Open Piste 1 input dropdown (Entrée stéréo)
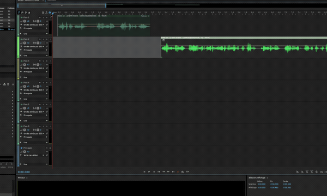Screen dimensions: 327x196 (33, 25)
